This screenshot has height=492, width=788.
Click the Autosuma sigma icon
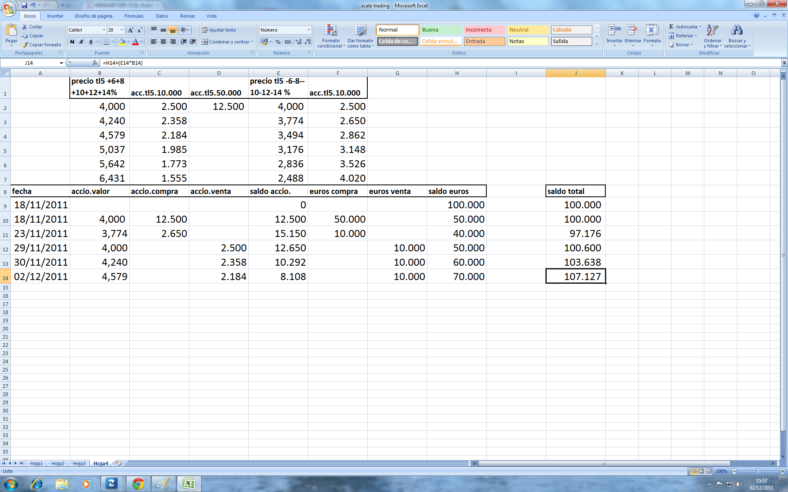point(671,27)
